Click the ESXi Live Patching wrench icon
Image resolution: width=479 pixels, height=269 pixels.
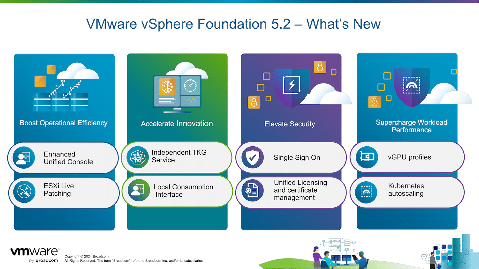pyautogui.click(x=24, y=192)
